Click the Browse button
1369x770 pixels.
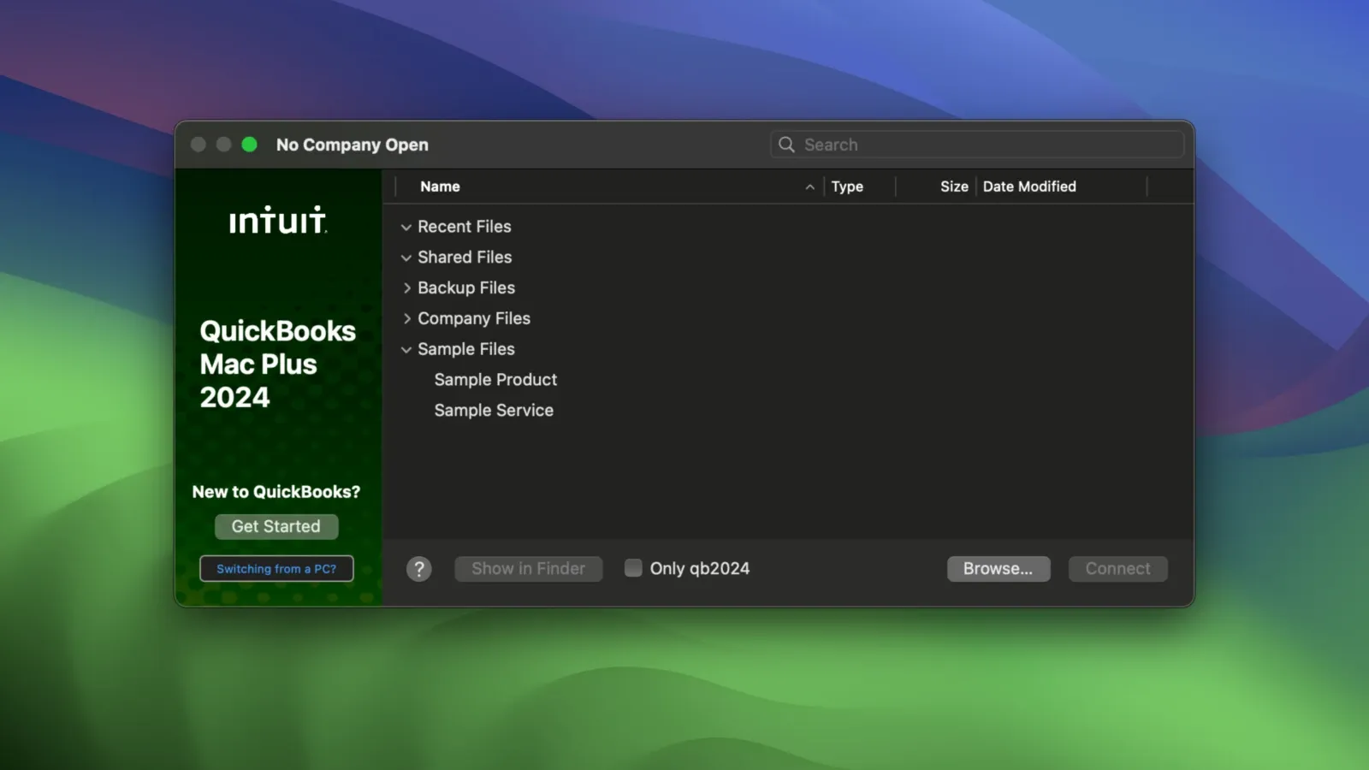[998, 568]
